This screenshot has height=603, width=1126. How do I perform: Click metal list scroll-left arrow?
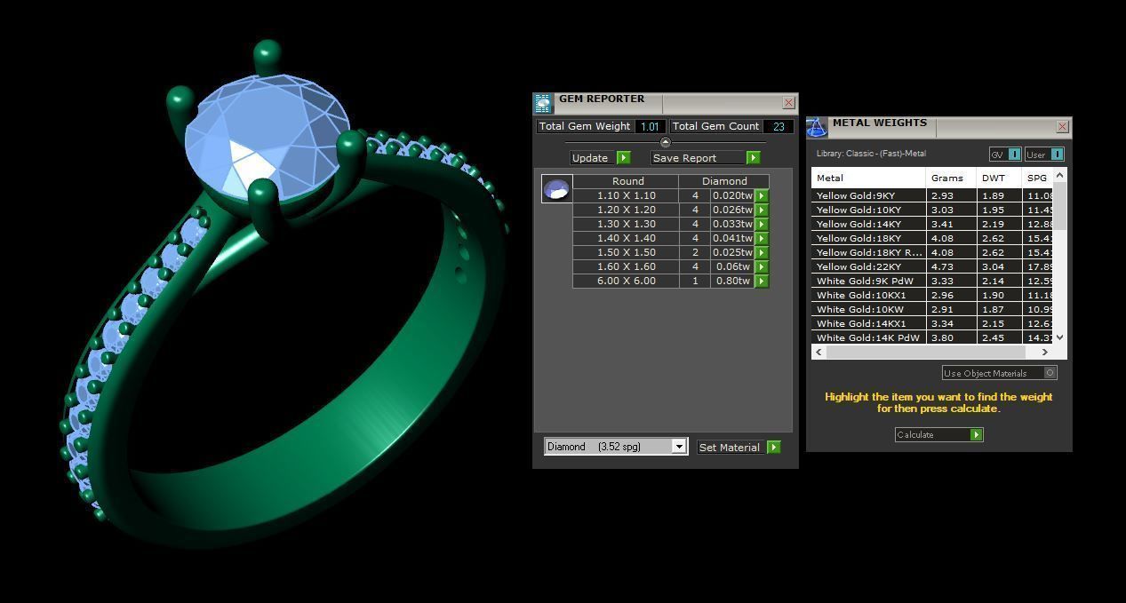coord(819,352)
